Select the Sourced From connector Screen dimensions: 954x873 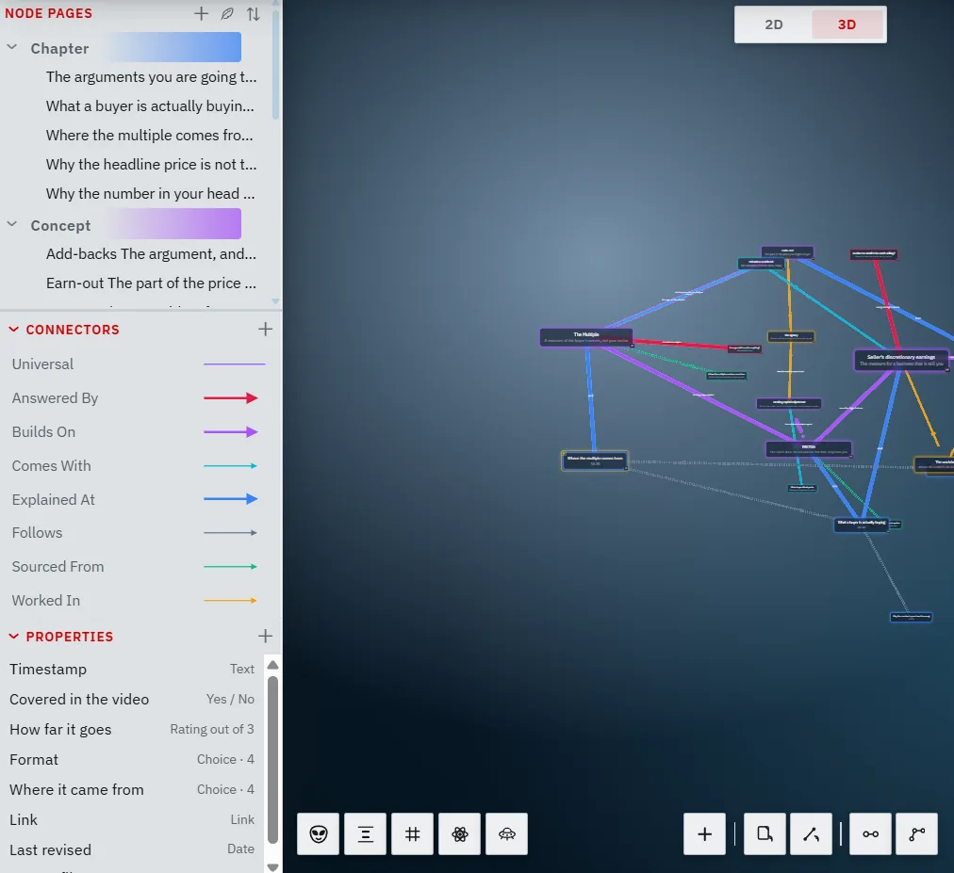(x=139, y=567)
